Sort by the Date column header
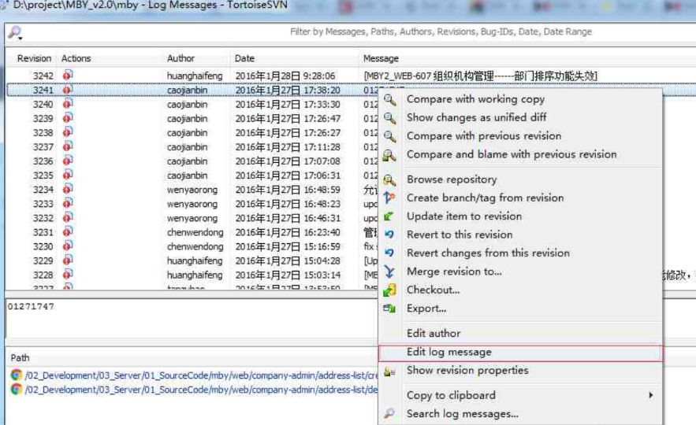Screen dimensions: 696x425 pos(244,58)
